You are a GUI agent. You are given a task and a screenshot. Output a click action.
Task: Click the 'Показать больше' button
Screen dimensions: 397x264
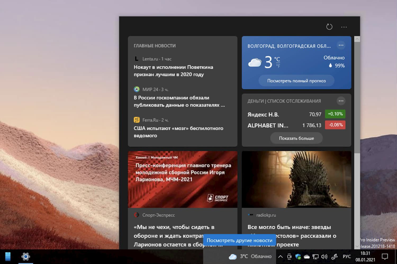(x=296, y=138)
